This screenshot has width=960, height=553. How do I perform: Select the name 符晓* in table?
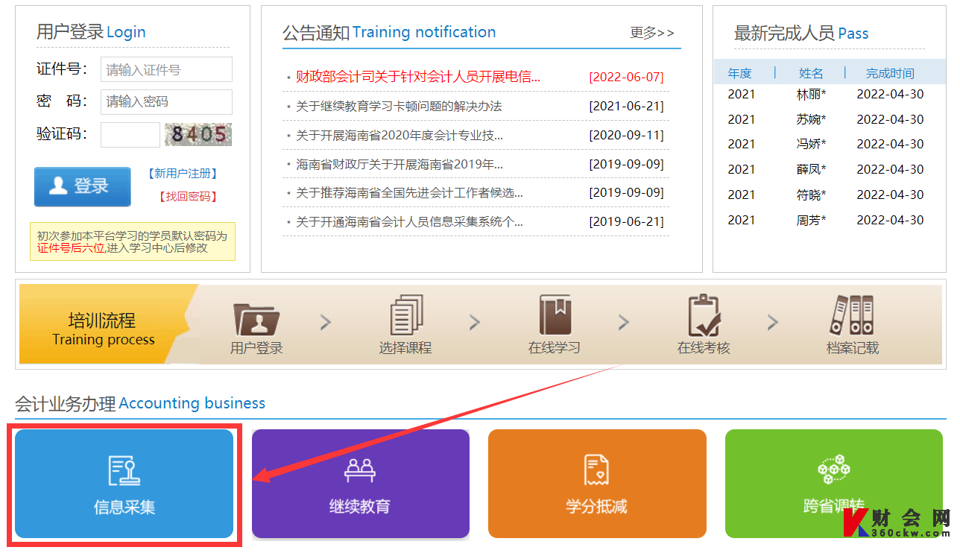[x=811, y=195]
